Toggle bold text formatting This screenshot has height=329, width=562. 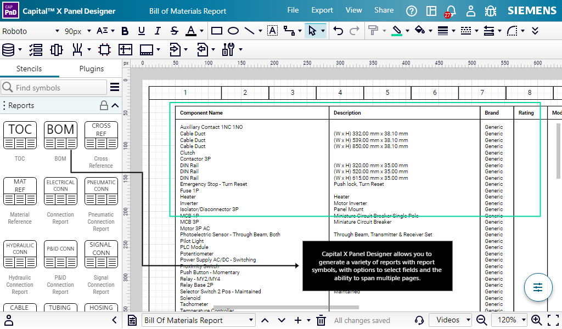click(x=125, y=31)
